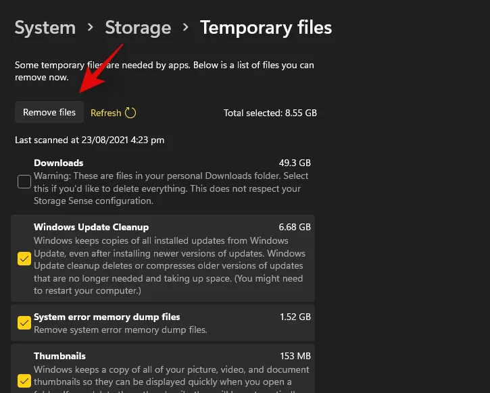Toggle the Thumbnails checkbox
This screenshot has height=393, width=490.
coord(24,381)
